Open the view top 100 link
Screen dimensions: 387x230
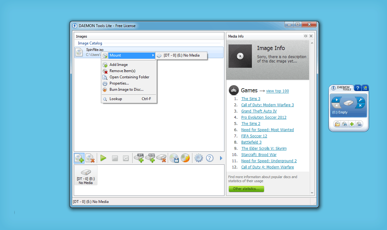[x=277, y=91]
